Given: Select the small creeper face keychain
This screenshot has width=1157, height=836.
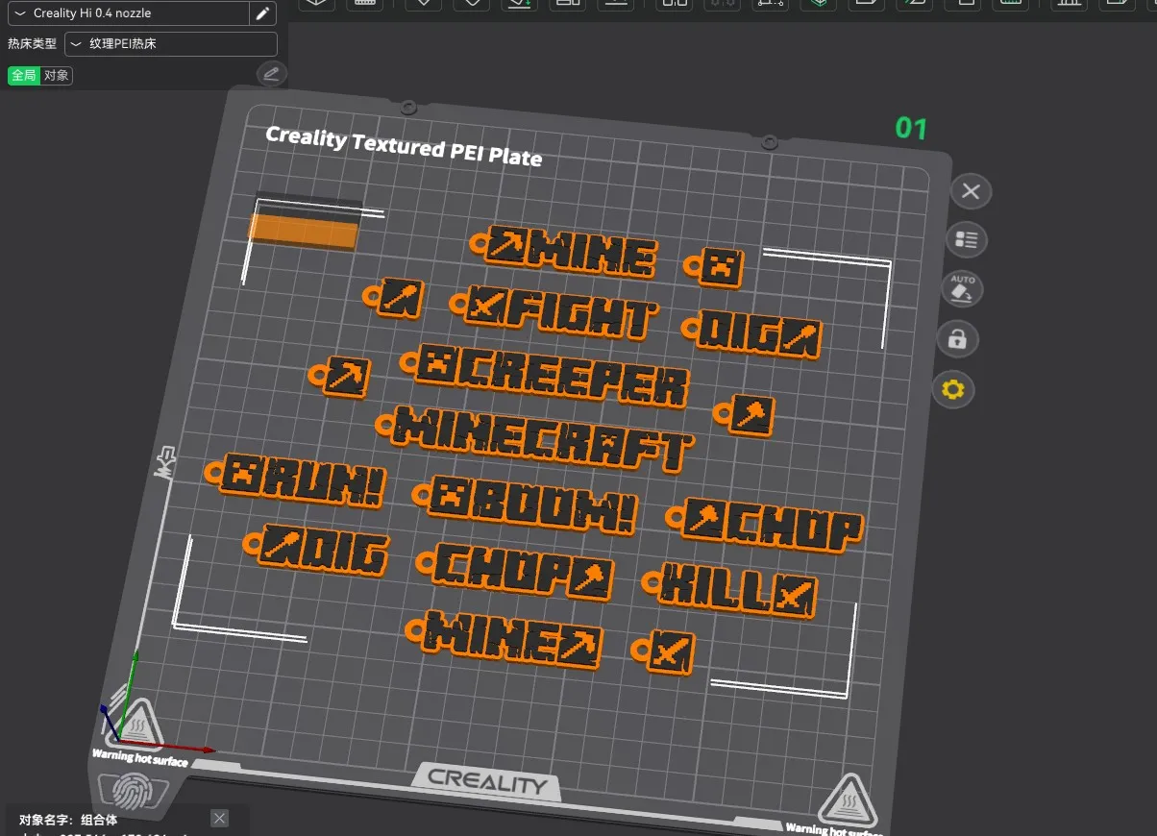Looking at the screenshot, I should [713, 266].
